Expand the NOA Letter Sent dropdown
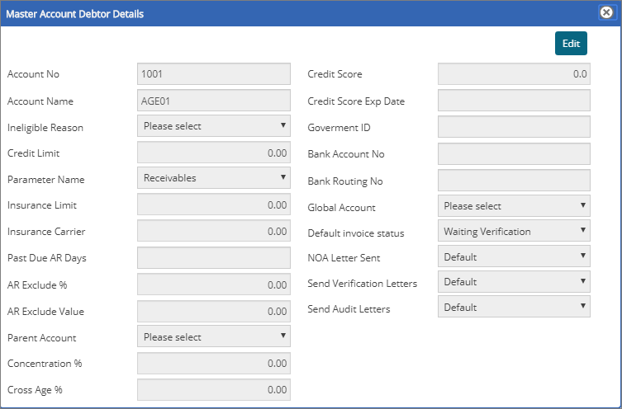622x409 pixels. coord(514,257)
